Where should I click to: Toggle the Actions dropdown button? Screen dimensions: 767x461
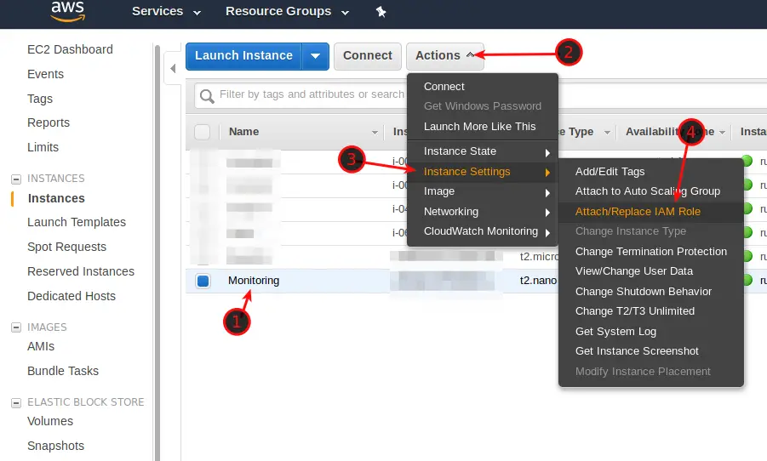444,56
